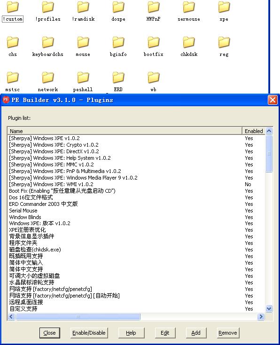Screen dimensions: 280x345
Task: Select the bginfo folder icon
Action: click(118, 42)
